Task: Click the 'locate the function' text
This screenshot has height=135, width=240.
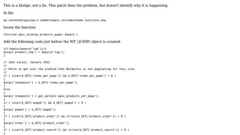Action: (19, 27)
